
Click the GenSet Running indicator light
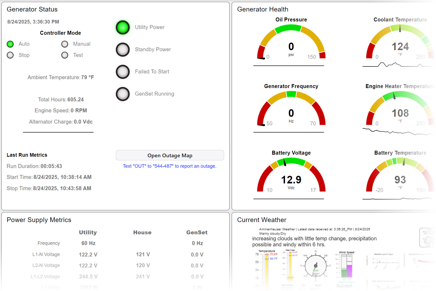point(123,94)
